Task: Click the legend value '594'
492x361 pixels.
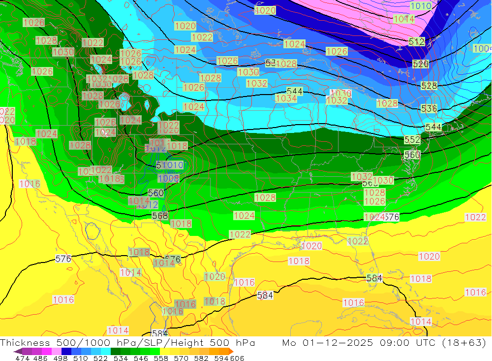Action: pos(221,358)
